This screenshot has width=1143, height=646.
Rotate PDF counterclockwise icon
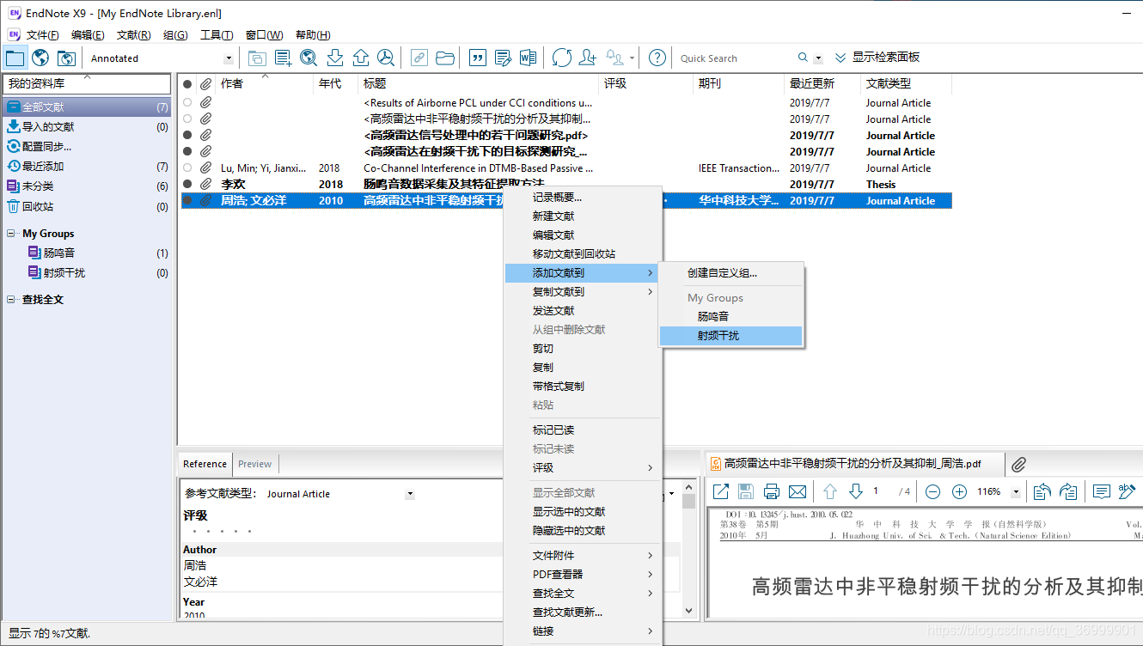point(1042,491)
